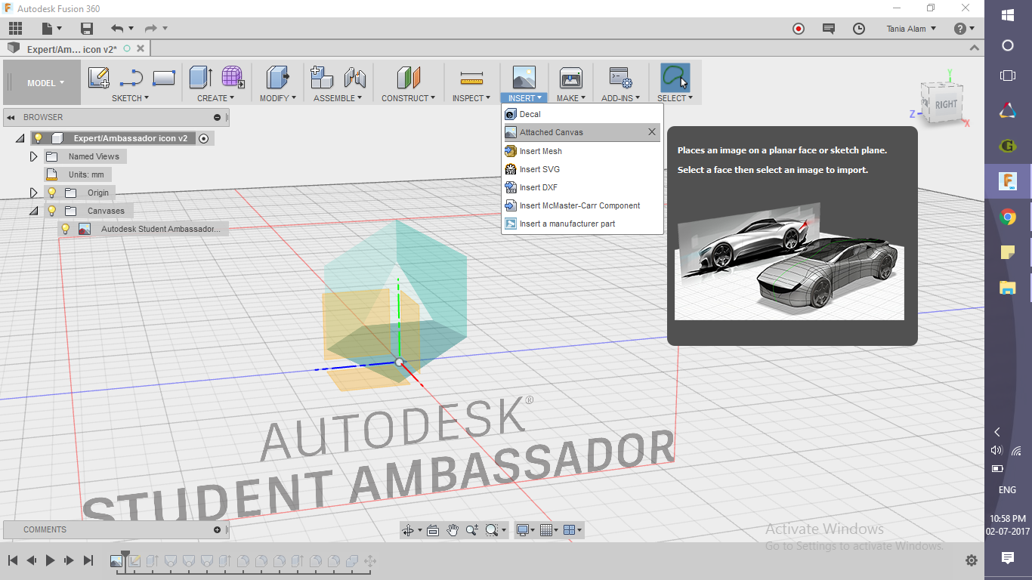Toggle Origin folder visibility lightbulb

click(x=52, y=193)
